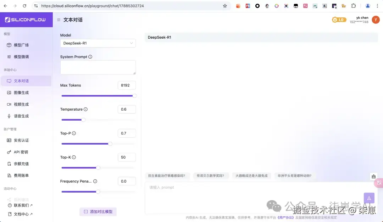Click the Temperature info icon

85,109
